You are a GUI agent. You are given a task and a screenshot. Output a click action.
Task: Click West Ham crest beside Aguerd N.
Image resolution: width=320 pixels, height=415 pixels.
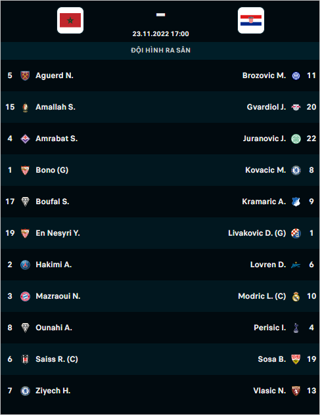(x=25, y=76)
